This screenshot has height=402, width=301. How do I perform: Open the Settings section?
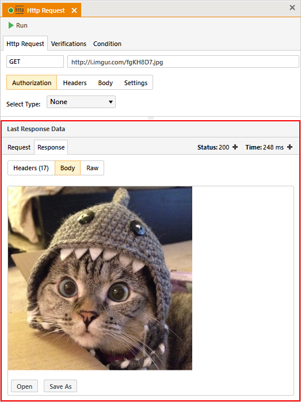click(136, 83)
